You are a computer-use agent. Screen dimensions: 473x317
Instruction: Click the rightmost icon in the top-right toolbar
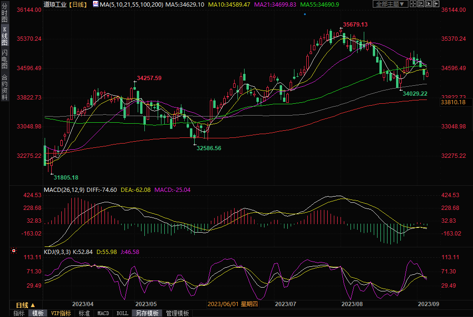coord(435,4)
